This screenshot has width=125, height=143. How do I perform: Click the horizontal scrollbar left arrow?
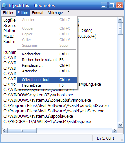tap(5, 130)
